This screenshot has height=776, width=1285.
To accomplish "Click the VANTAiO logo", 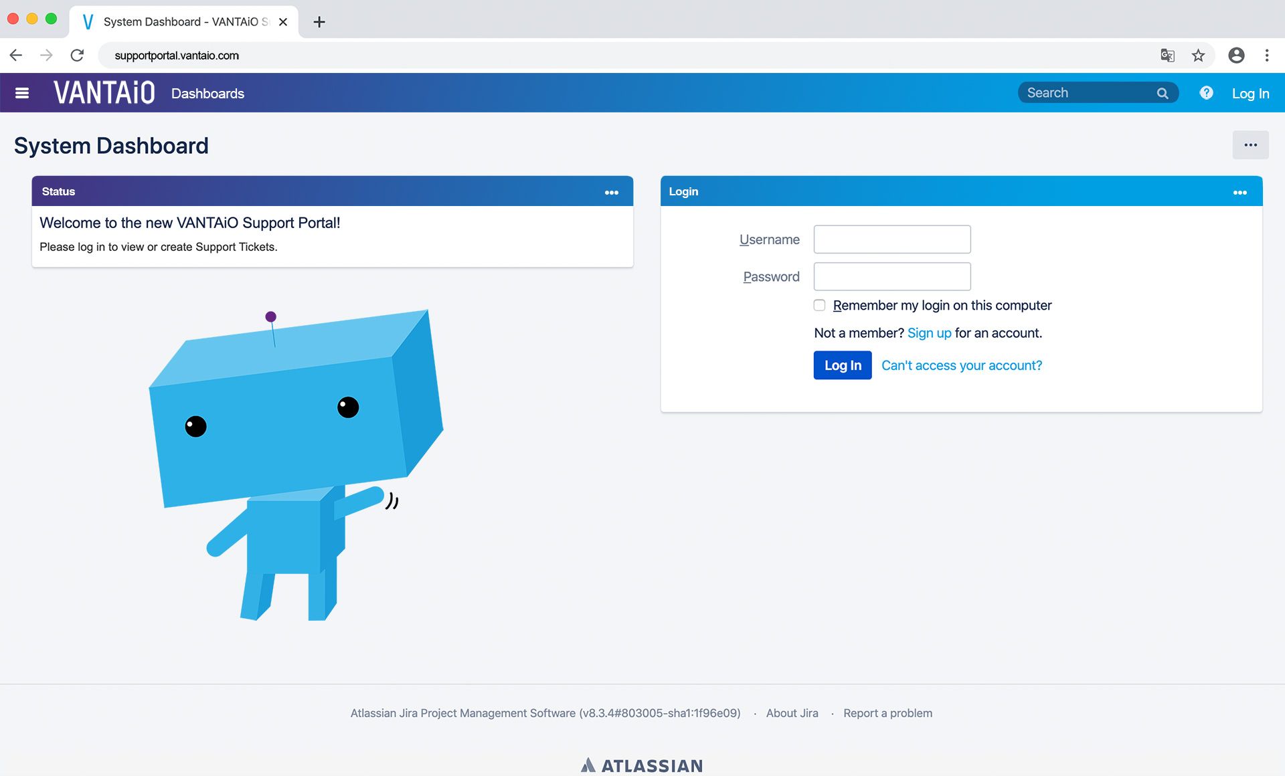I will tap(104, 93).
